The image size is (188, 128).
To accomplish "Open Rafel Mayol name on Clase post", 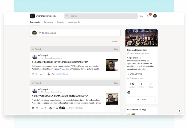I will (x=42, y=55).
